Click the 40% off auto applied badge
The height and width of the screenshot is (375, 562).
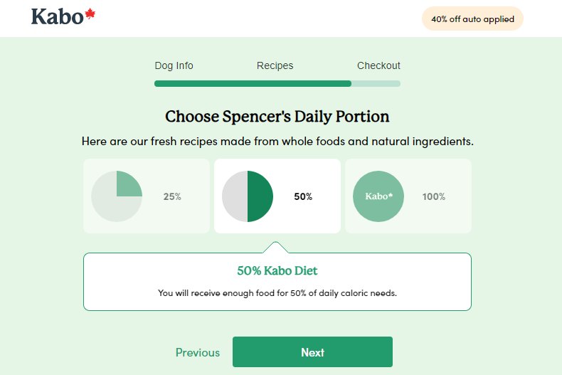coord(472,19)
